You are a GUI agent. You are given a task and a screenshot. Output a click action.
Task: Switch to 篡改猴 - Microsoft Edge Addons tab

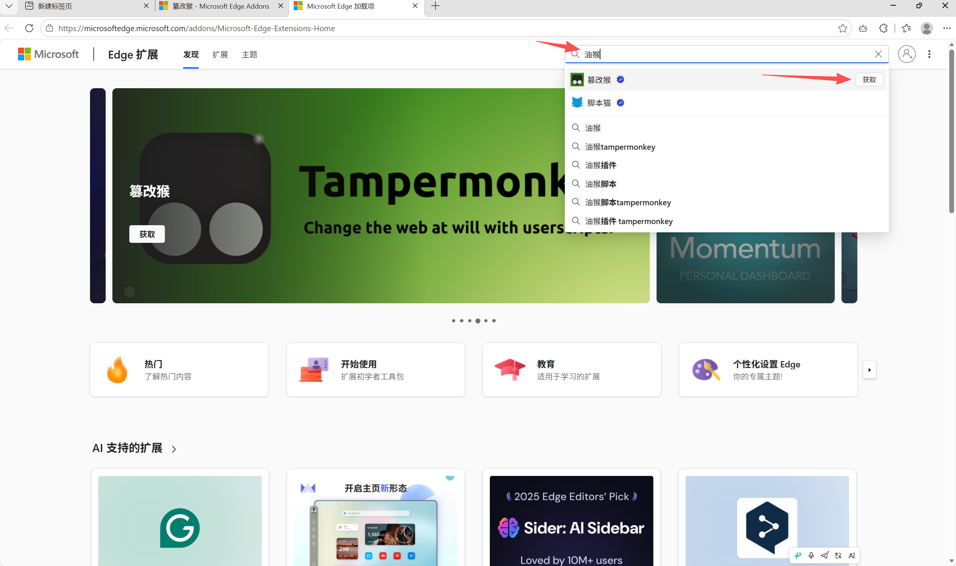[221, 6]
